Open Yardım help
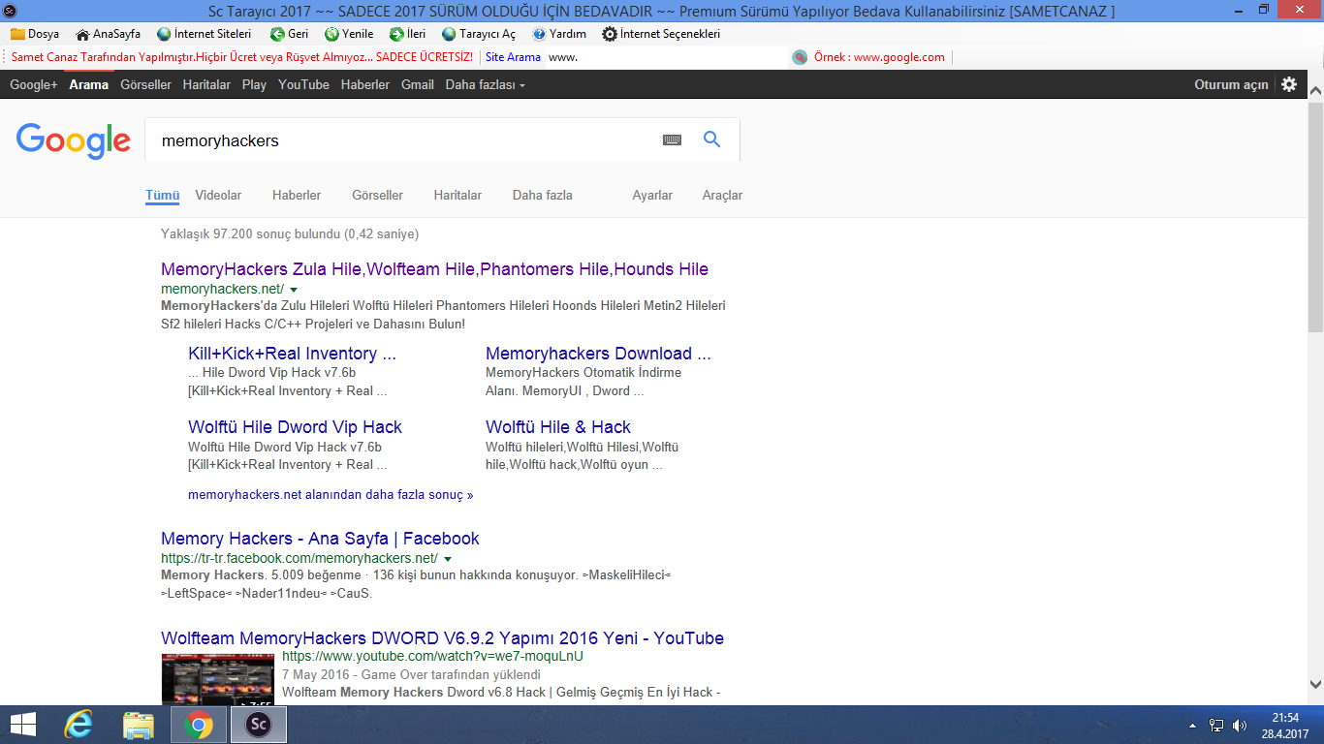1324x744 pixels. click(x=559, y=34)
